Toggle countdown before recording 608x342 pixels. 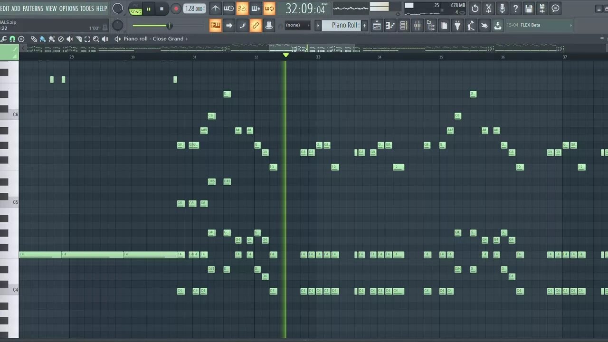(x=242, y=8)
